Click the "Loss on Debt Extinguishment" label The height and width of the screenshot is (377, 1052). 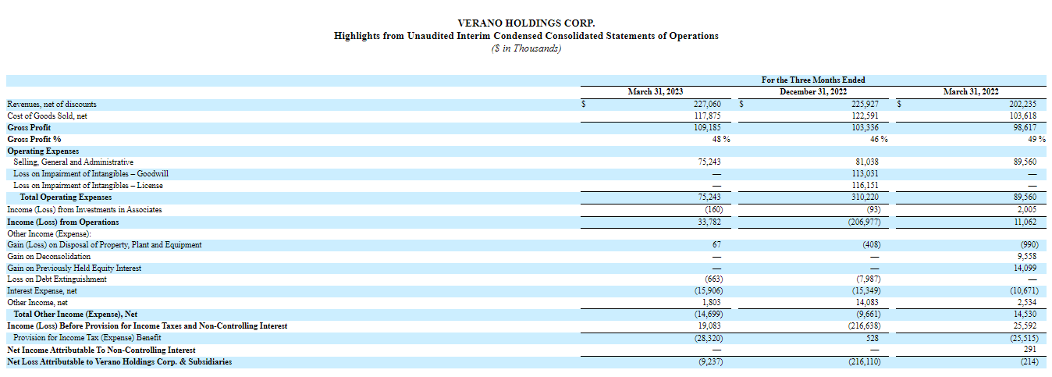coord(56,279)
